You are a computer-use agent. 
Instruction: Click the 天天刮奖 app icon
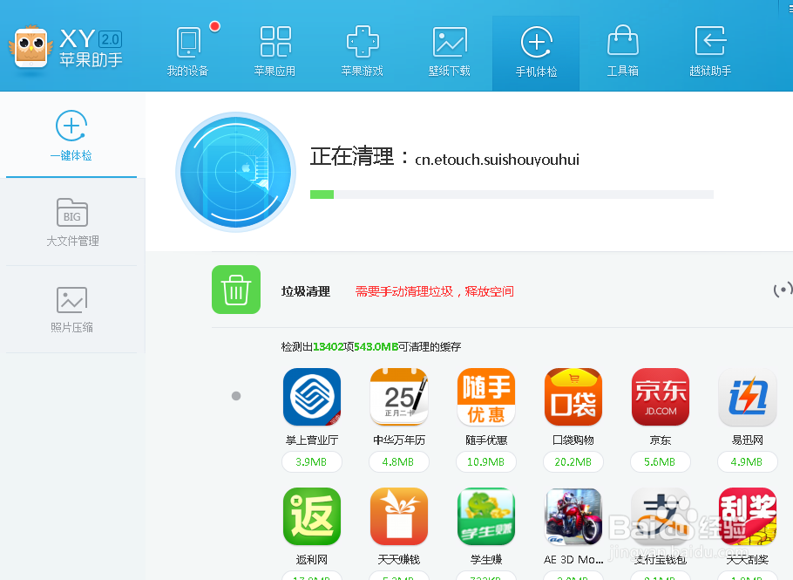pyautogui.click(x=748, y=516)
